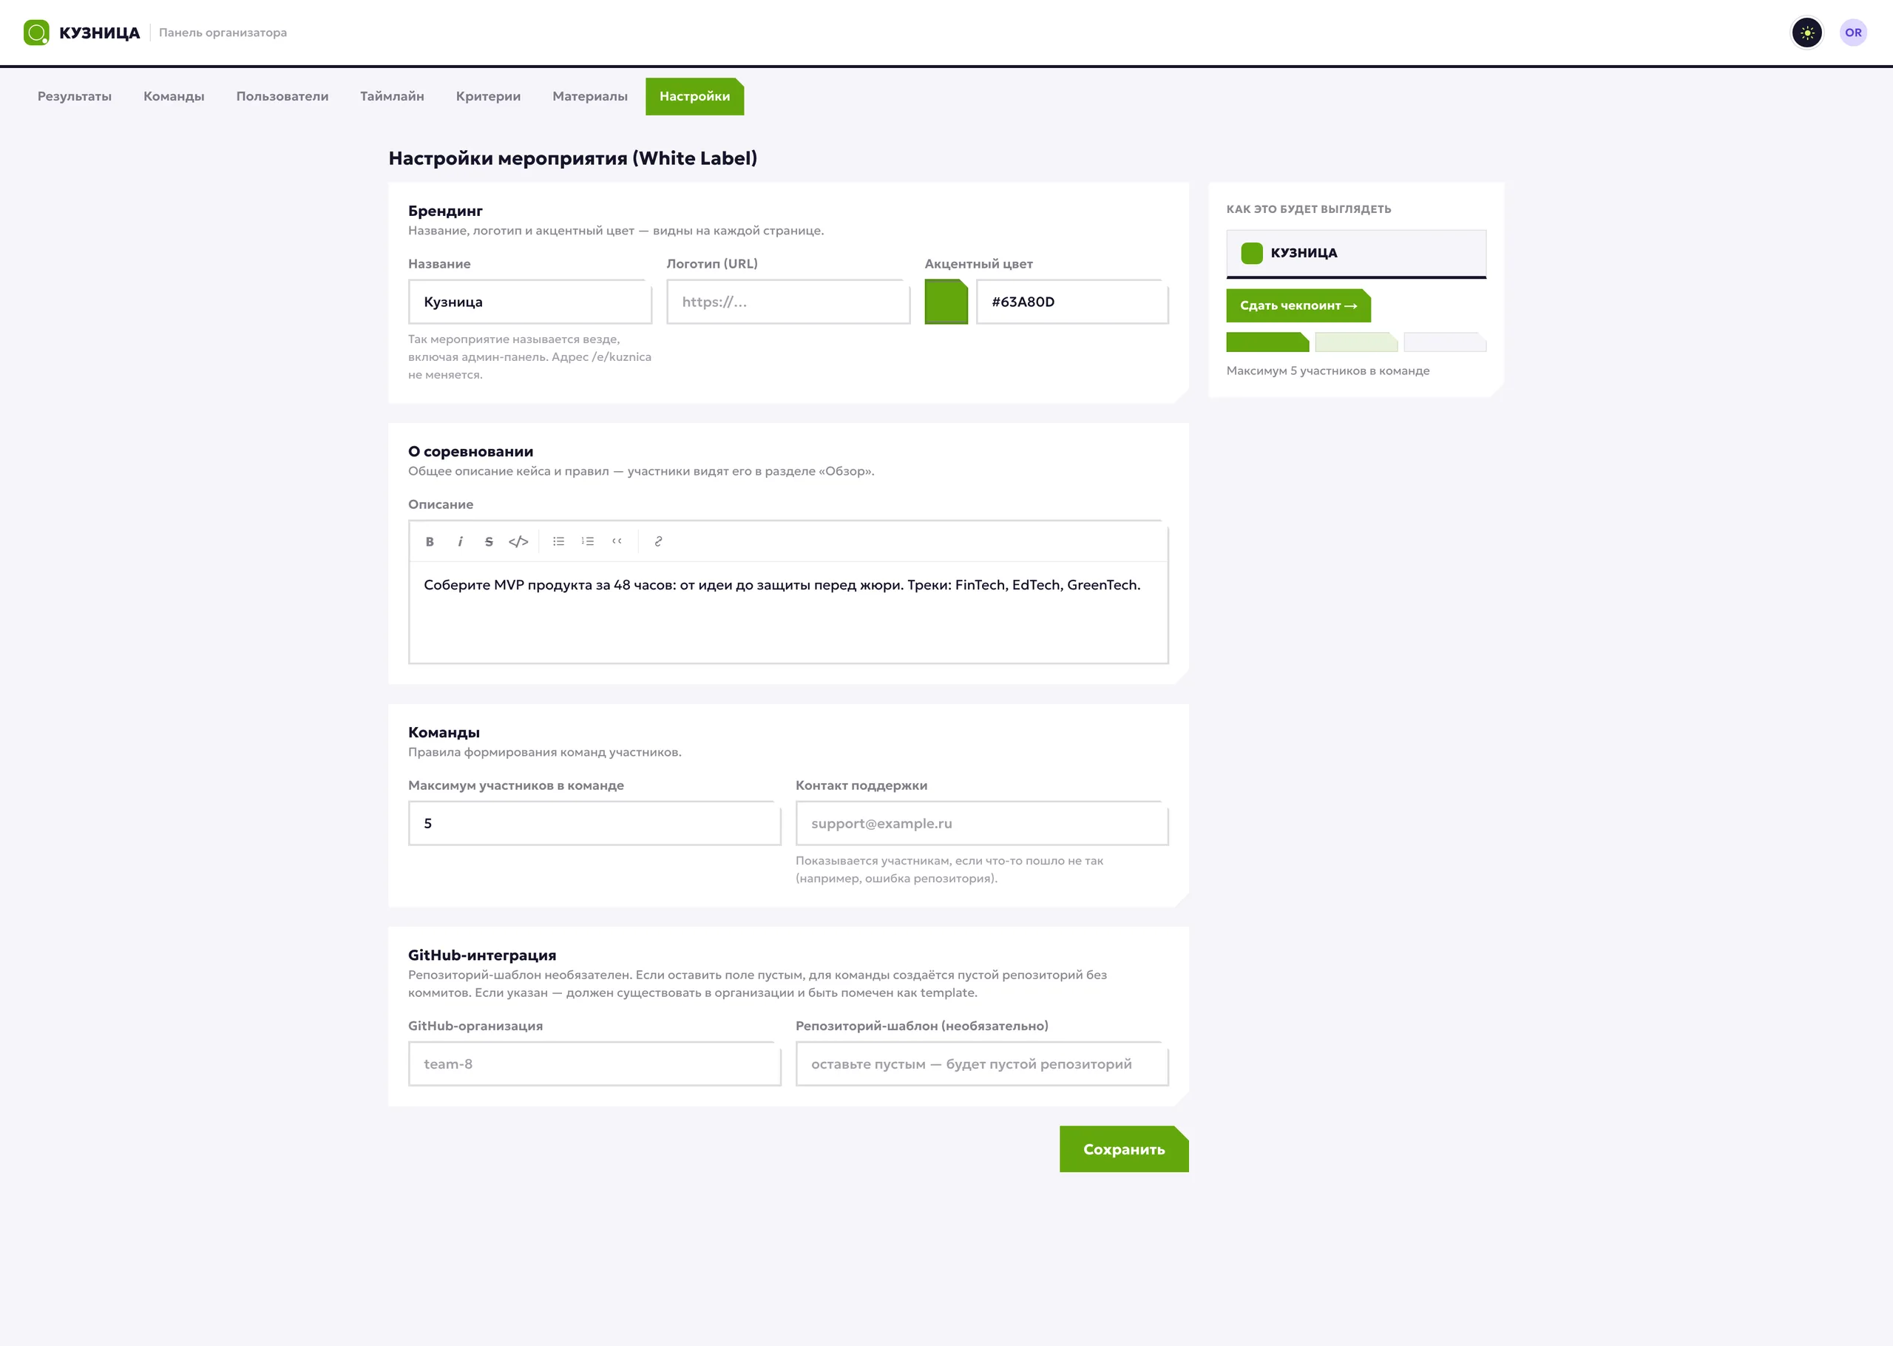Toggle bold formatting in description editor
The width and height of the screenshot is (1893, 1346).
(429, 541)
